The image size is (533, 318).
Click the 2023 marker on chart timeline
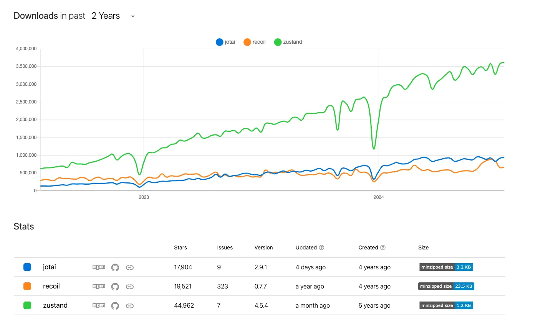[144, 197]
